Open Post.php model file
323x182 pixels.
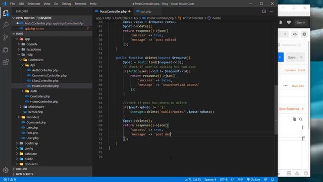coord(32,133)
